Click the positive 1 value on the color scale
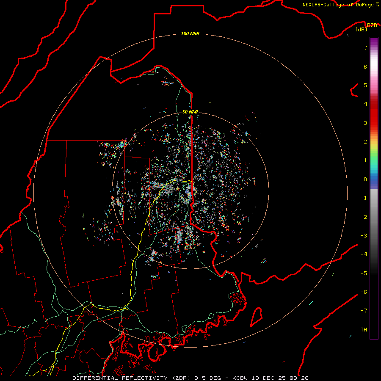381x381 pixels. (x=365, y=160)
